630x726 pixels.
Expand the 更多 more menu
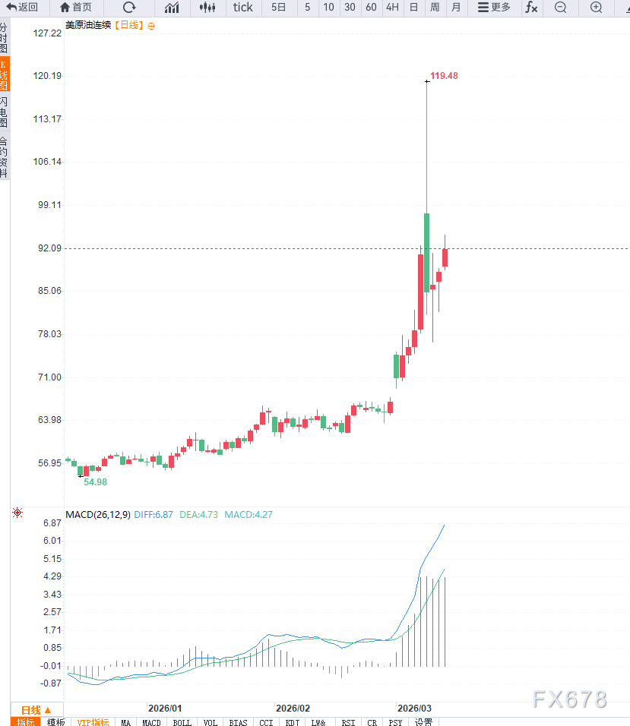494,8
